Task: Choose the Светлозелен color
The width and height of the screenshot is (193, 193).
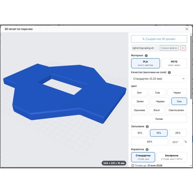Action: pyautogui.click(x=176, y=110)
